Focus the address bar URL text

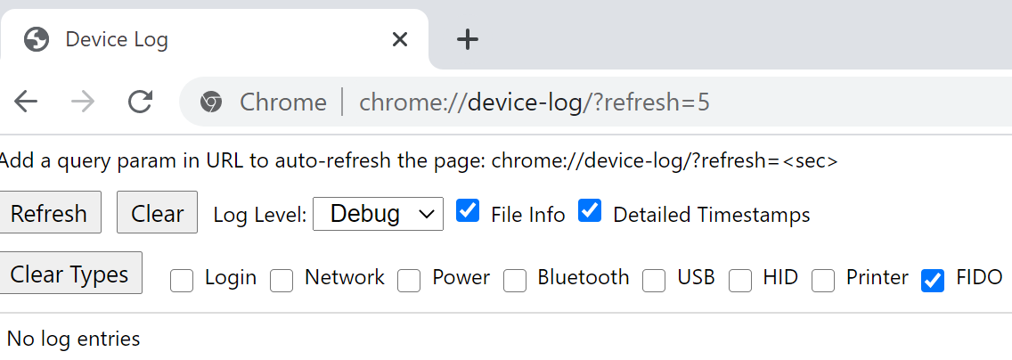tap(535, 102)
